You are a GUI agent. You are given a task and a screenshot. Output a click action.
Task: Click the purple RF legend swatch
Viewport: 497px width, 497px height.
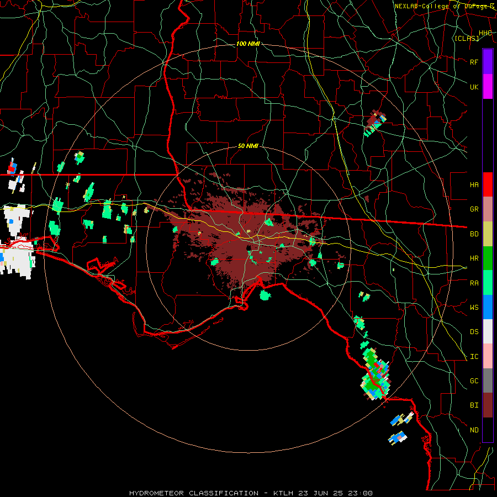pos(488,62)
